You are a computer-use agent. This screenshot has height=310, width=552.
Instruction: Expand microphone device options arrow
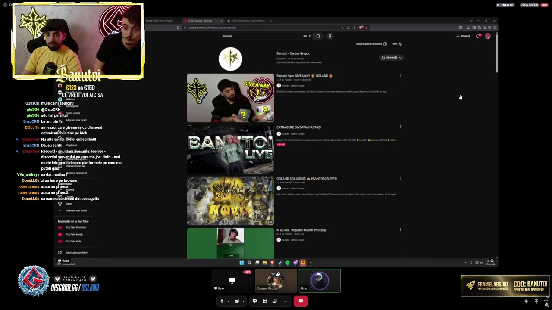point(229,301)
